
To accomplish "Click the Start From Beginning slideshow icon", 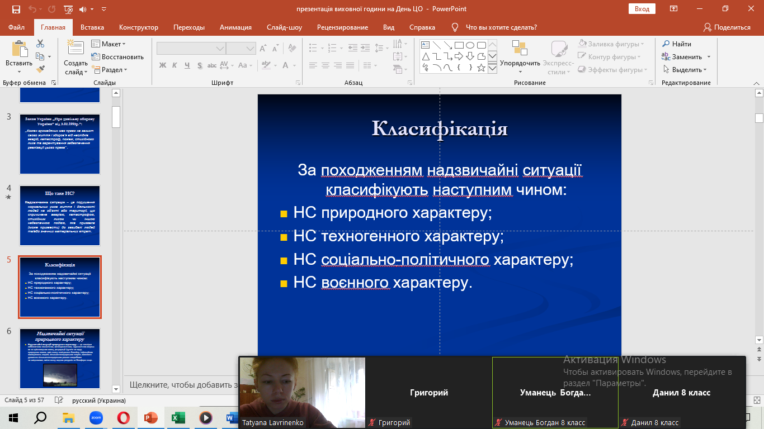I will click(x=68, y=9).
